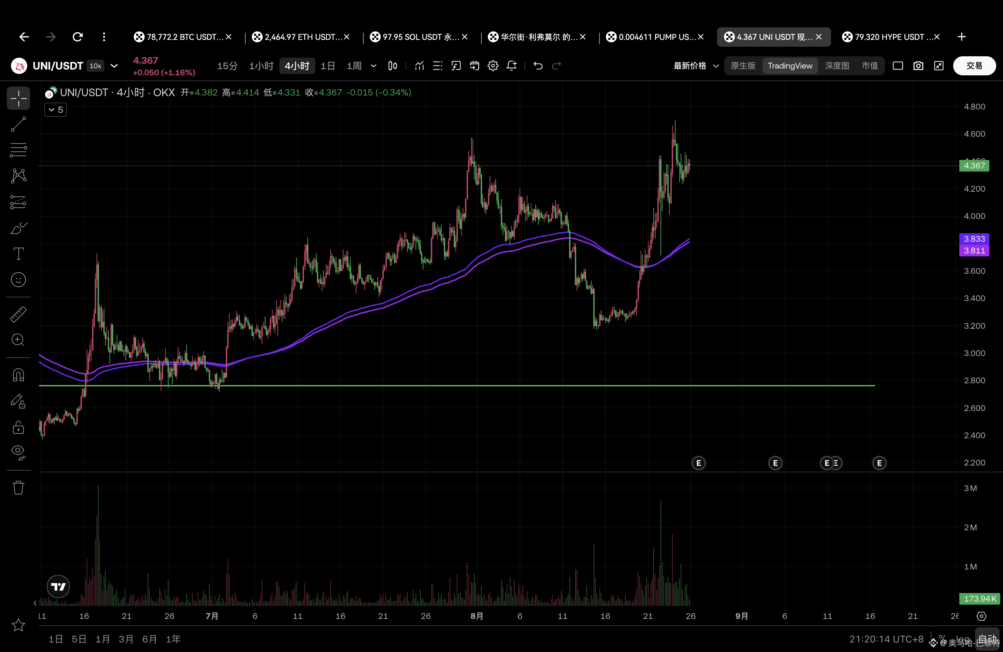Screen dimensions: 1003x652
Task: Select the trend line drawing tool
Action: pyautogui.click(x=18, y=124)
